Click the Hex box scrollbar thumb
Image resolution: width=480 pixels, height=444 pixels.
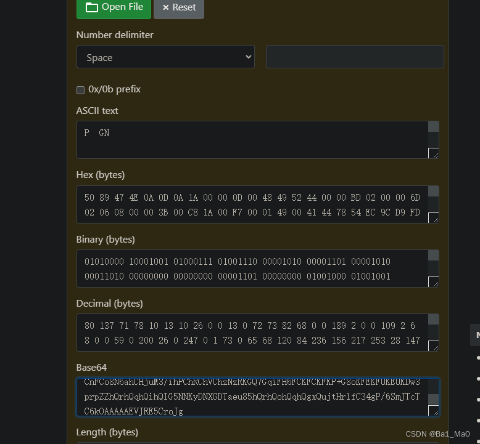434,192
